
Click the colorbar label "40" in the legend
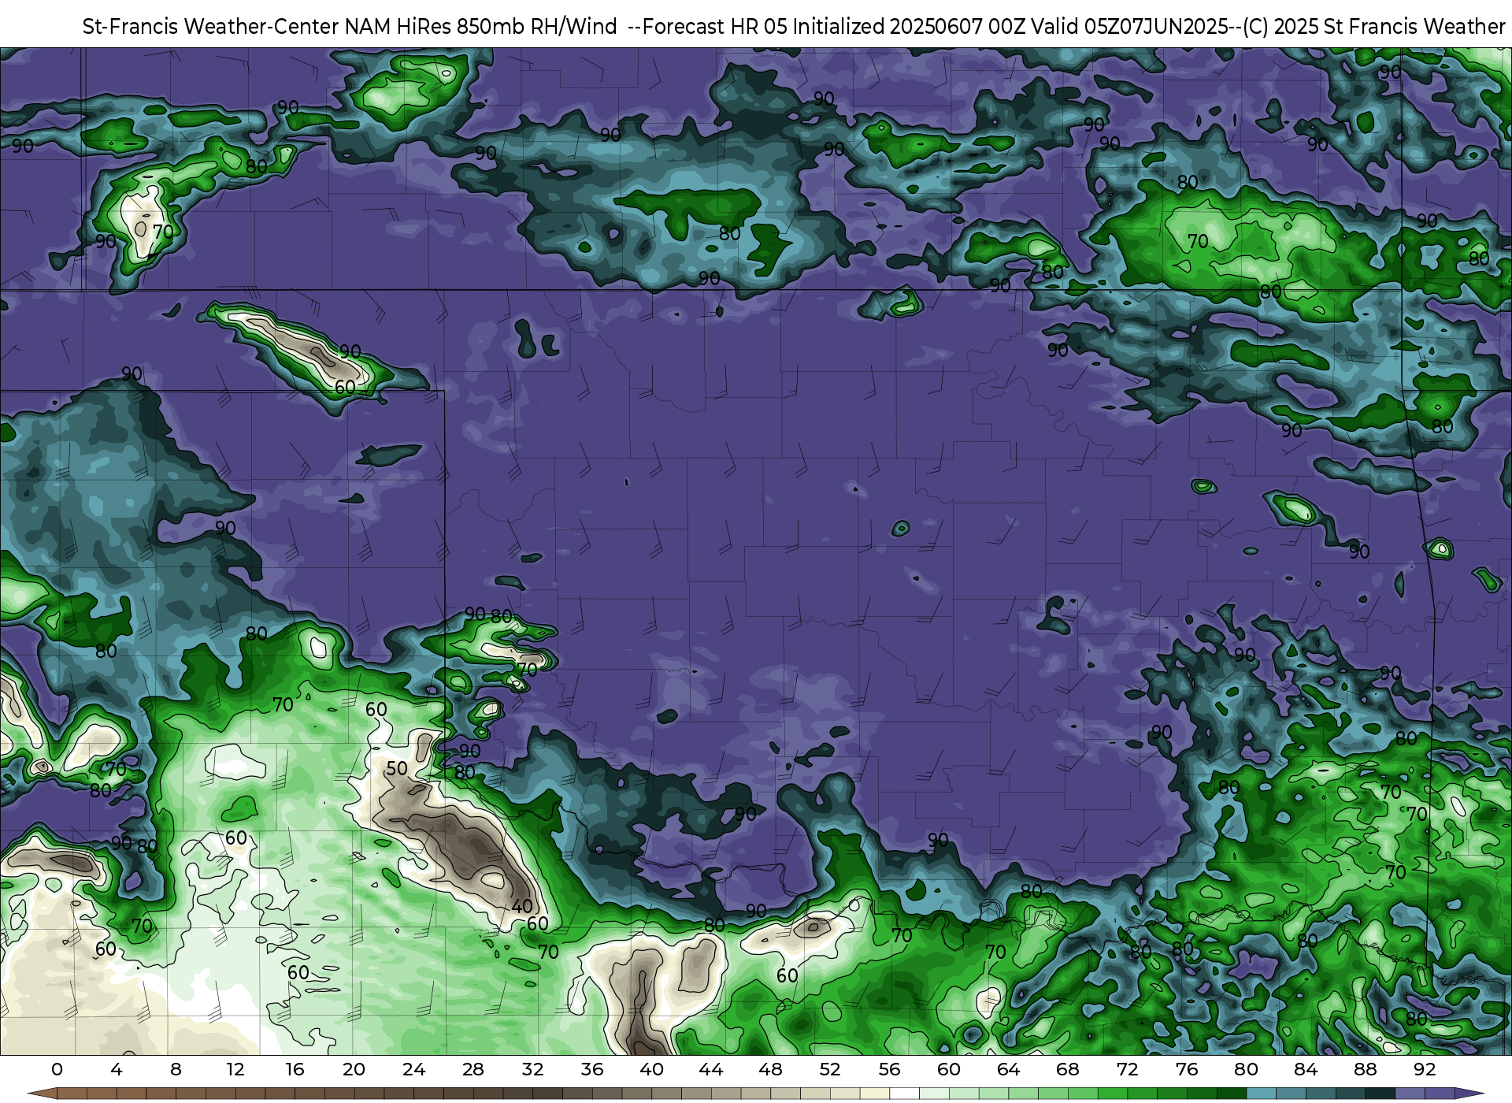(651, 1069)
